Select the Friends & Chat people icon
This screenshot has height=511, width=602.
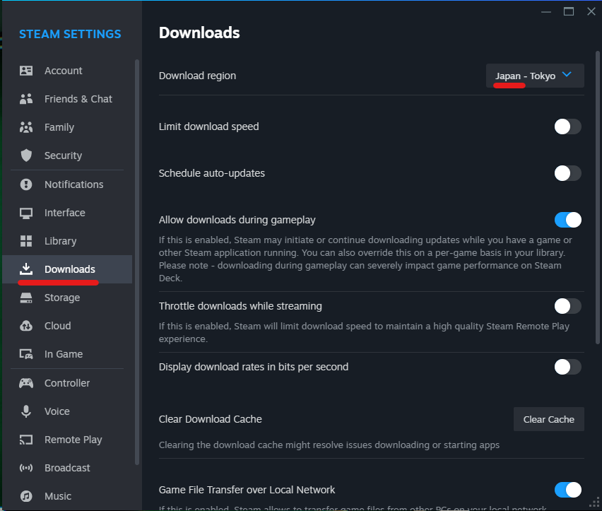click(x=26, y=99)
